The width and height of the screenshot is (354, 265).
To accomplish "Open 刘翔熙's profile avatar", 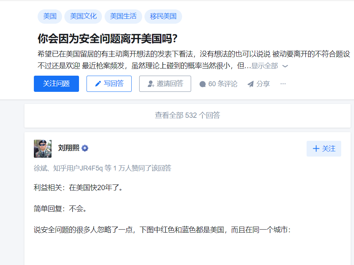I will click(43, 148).
